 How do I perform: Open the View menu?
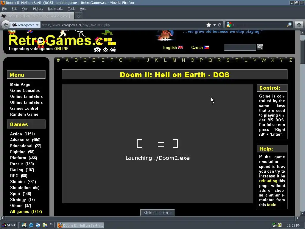[25, 9]
